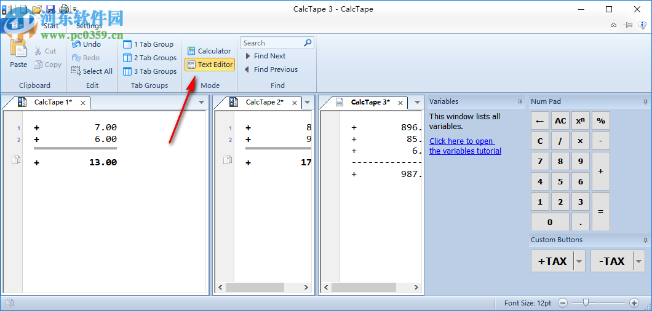The width and height of the screenshot is (652, 311).
Task: Click the Search magnifier icon
Action: [x=308, y=43]
